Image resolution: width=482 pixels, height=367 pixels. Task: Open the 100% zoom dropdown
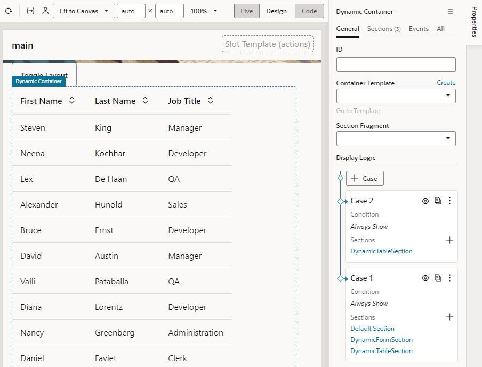click(x=204, y=11)
